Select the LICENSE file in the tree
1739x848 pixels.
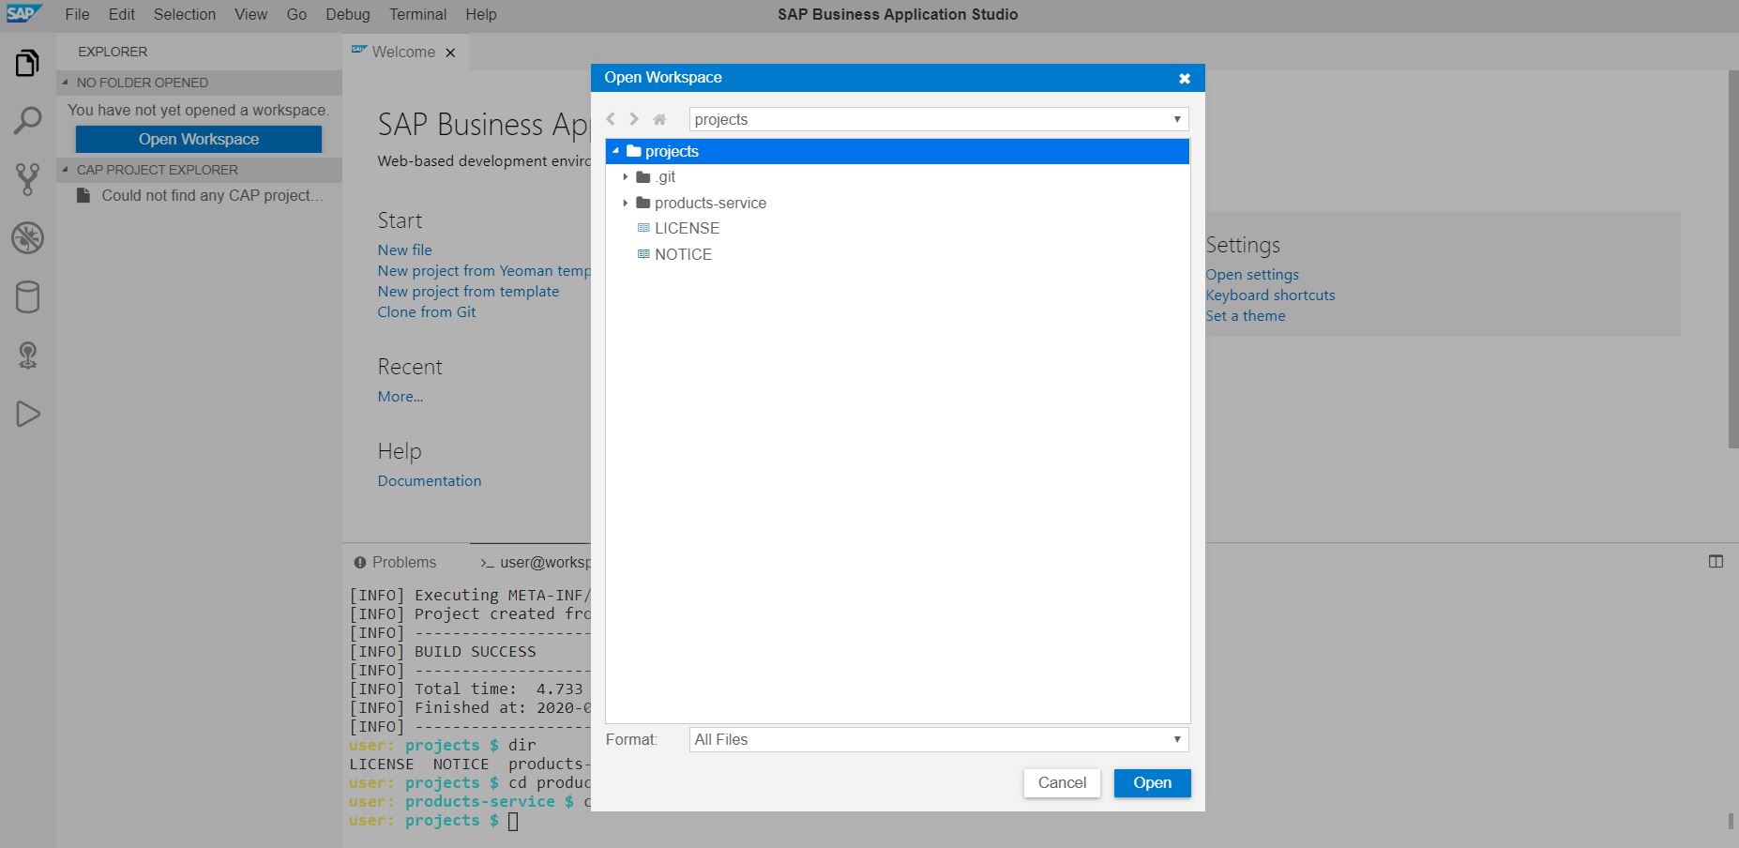point(898,228)
